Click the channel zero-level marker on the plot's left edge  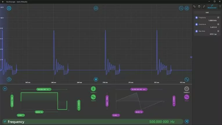coord(1,70)
